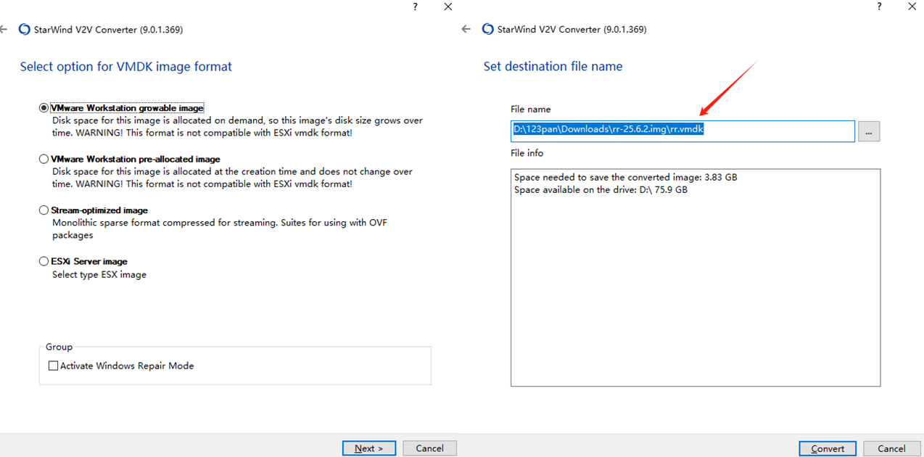The height and width of the screenshot is (457, 924).
Task: Select the ESXi Server image option
Action: click(x=44, y=261)
